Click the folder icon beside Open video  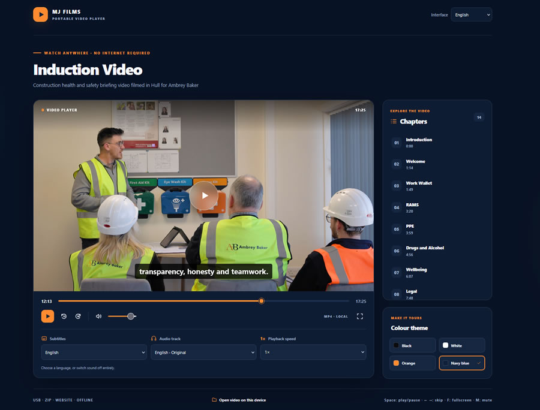pos(214,400)
